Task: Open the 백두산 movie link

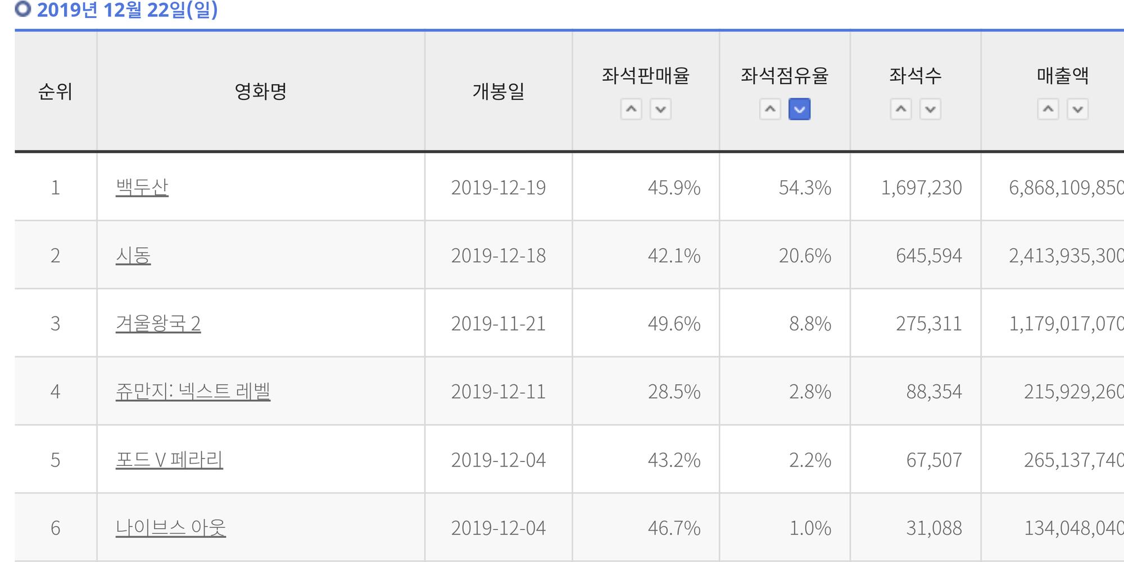Action: pos(142,187)
